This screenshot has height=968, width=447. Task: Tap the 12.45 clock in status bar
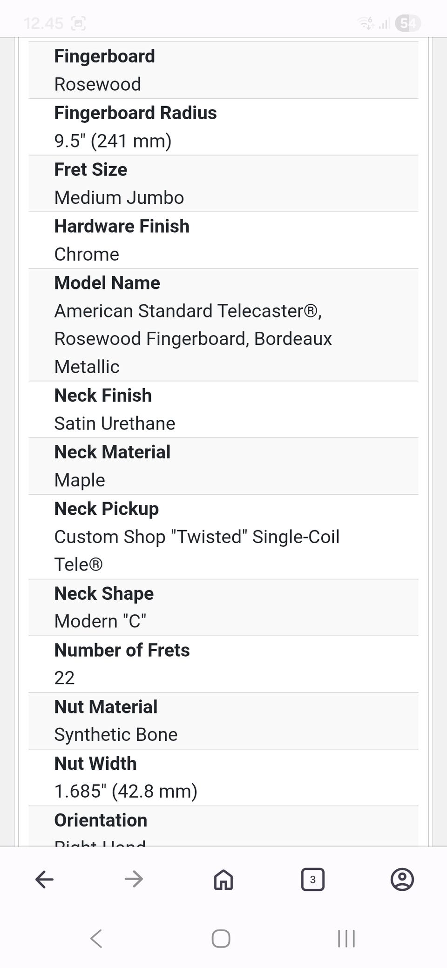pyautogui.click(x=43, y=23)
